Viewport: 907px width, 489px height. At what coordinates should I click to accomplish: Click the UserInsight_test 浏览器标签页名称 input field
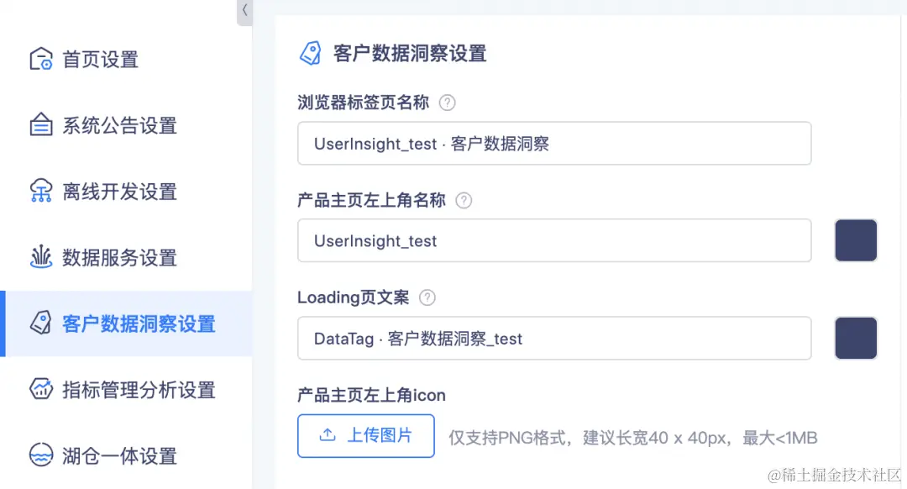pyautogui.click(x=554, y=143)
